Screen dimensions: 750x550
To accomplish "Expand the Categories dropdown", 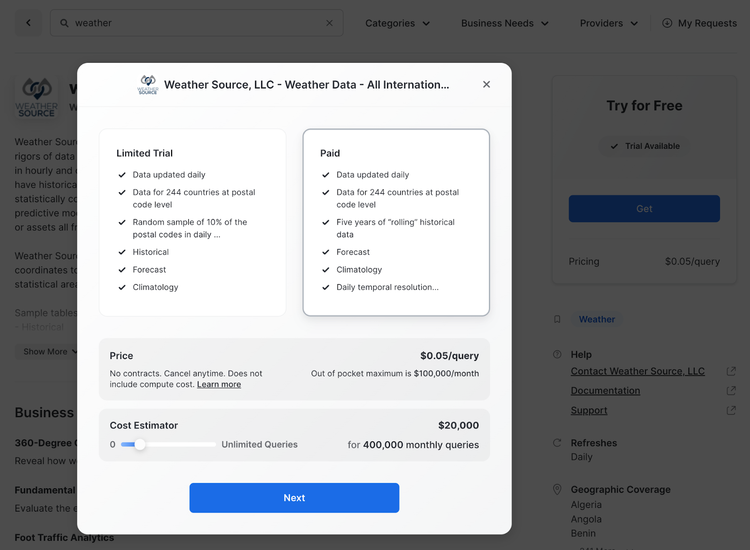I will pos(397,23).
